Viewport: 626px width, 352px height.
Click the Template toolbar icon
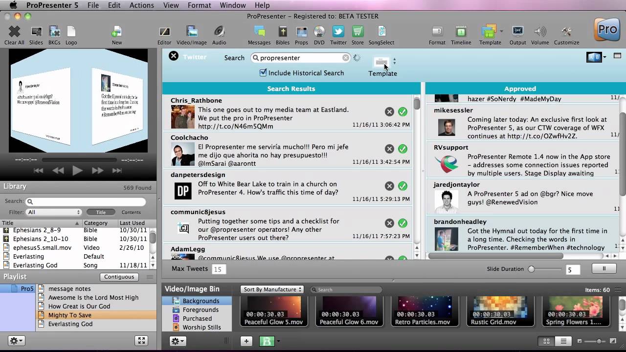click(x=489, y=32)
